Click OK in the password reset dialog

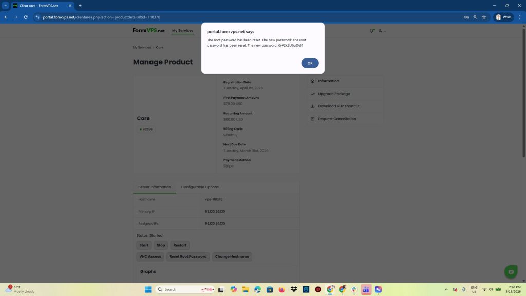310,63
